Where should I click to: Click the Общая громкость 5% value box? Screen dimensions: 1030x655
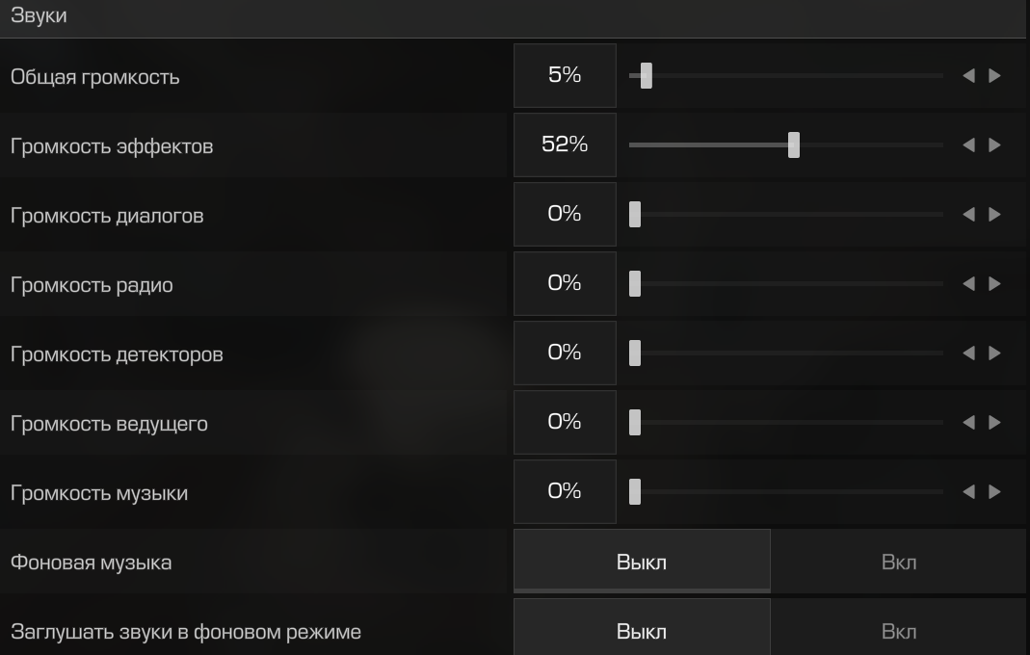[x=565, y=76]
